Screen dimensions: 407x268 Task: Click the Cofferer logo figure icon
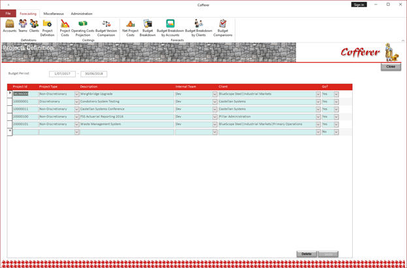pos(391,52)
